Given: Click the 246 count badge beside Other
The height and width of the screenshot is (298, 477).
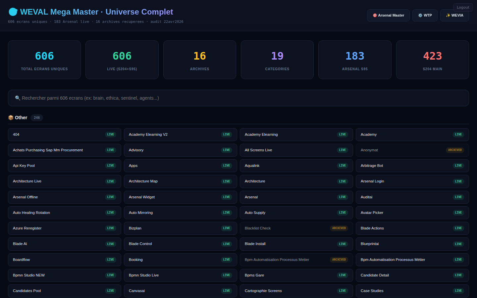Looking at the screenshot, I should (37, 118).
